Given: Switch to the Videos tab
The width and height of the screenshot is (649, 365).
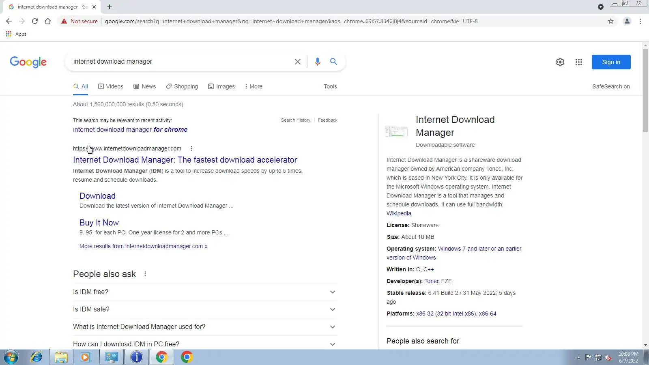Looking at the screenshot, I should pyautogui.click(x=111, y=86).
